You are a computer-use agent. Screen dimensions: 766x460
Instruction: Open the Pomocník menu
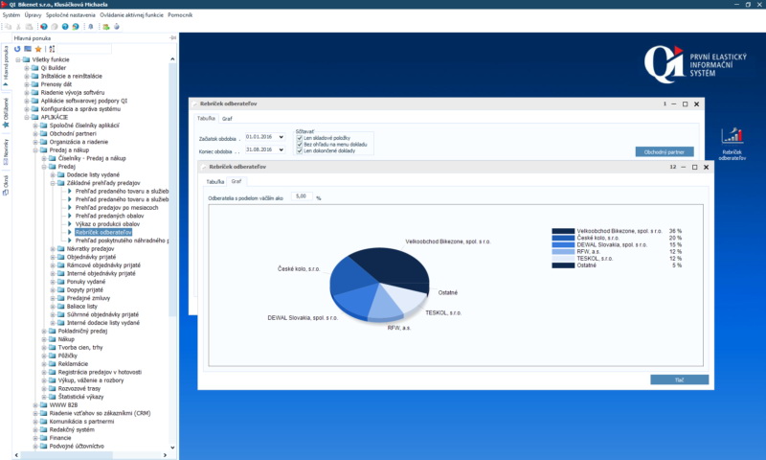click(180, 15)
